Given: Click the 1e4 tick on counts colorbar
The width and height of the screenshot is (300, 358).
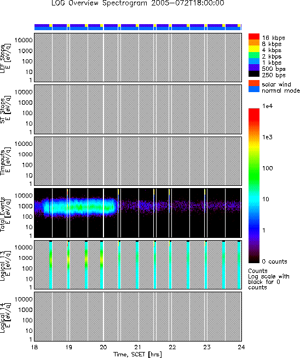Looking at the screenshot, I should tap(267, 106).
